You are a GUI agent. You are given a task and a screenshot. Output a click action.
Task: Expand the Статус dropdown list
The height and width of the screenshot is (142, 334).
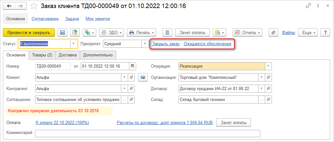[74, 44]
